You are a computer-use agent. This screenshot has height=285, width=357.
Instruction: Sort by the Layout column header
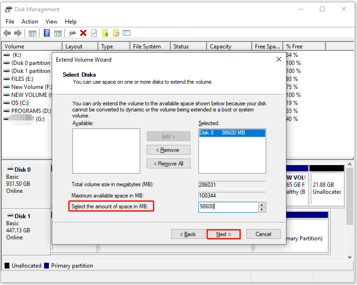click(80, 47)
